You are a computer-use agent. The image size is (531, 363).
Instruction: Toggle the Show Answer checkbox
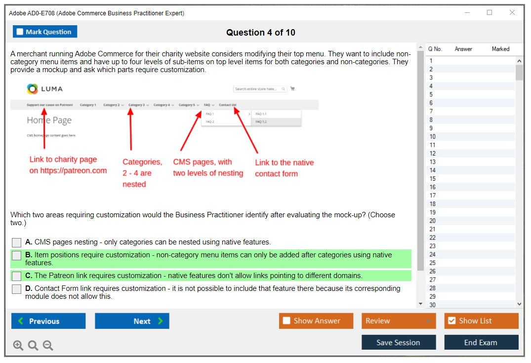[286, 321]
